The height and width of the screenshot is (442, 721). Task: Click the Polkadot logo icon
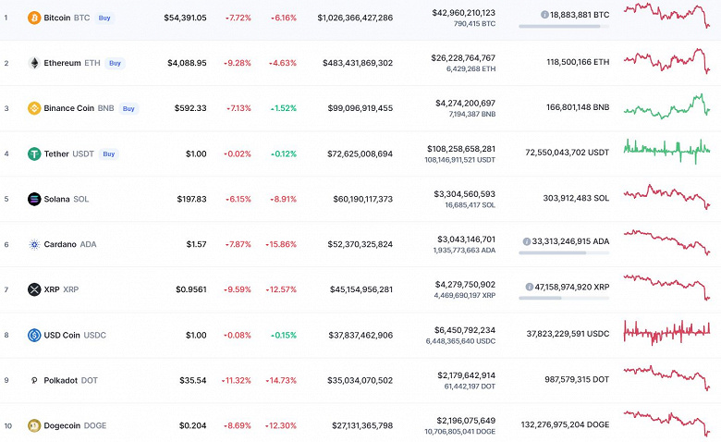coord(34,380)
